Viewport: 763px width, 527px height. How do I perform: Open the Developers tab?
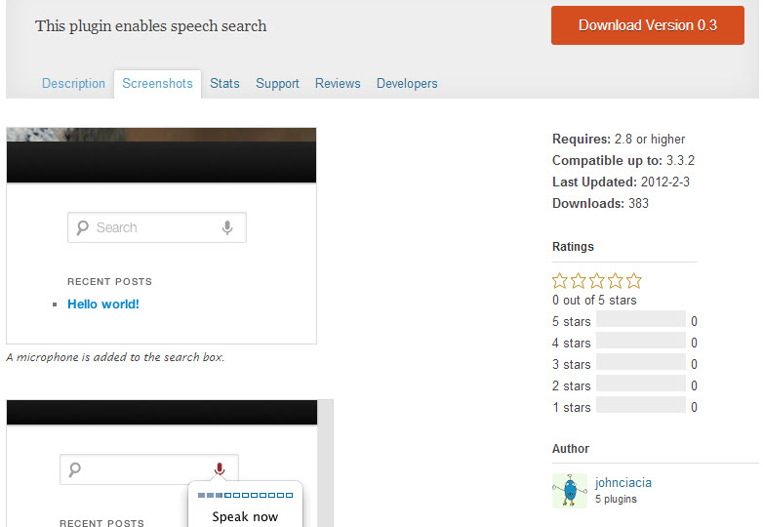coord(407,84)
